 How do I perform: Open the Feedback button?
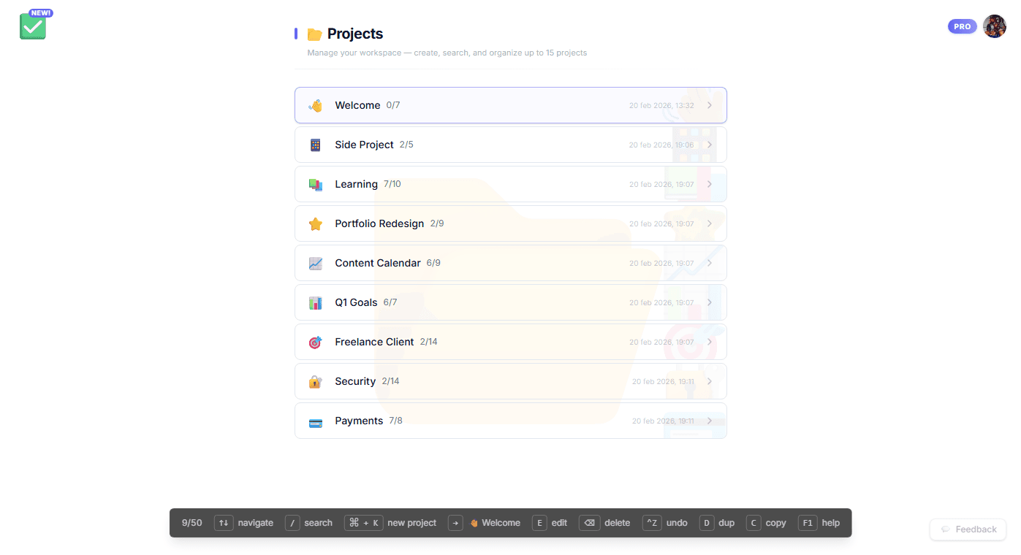pos(968,529)
